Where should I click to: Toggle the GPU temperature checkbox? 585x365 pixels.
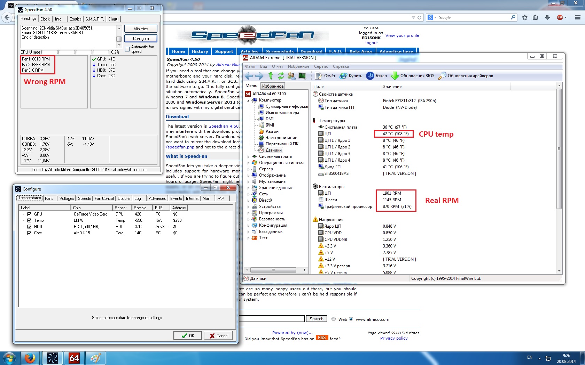(29, 214)
